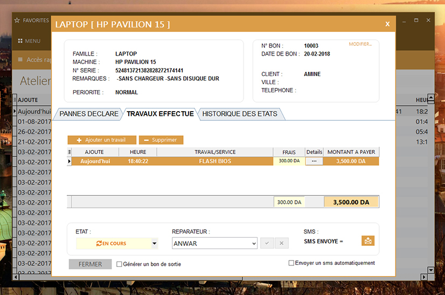Click row selector arrow of FLASH BIOS row
445x295 pixels.
pyautogui.click(x=69, y=161)
